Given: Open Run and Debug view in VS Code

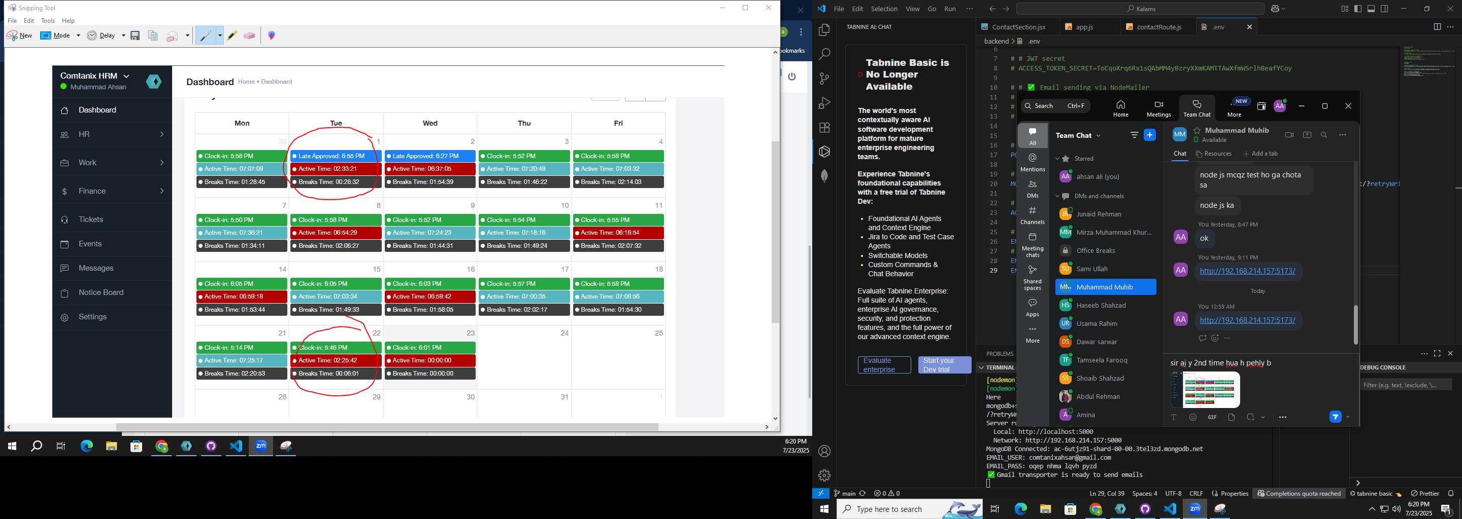Looking at the screenshot, I should [x=824, y=103].
